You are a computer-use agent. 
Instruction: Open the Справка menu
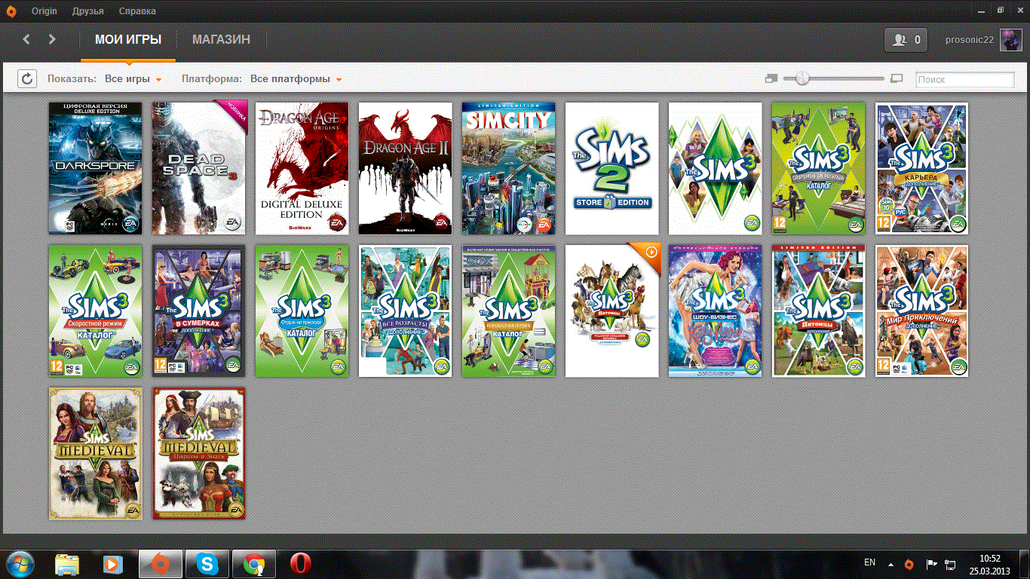coord(138,11)
